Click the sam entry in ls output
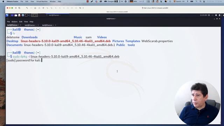224x126 pixels. [x=89, y=37]
